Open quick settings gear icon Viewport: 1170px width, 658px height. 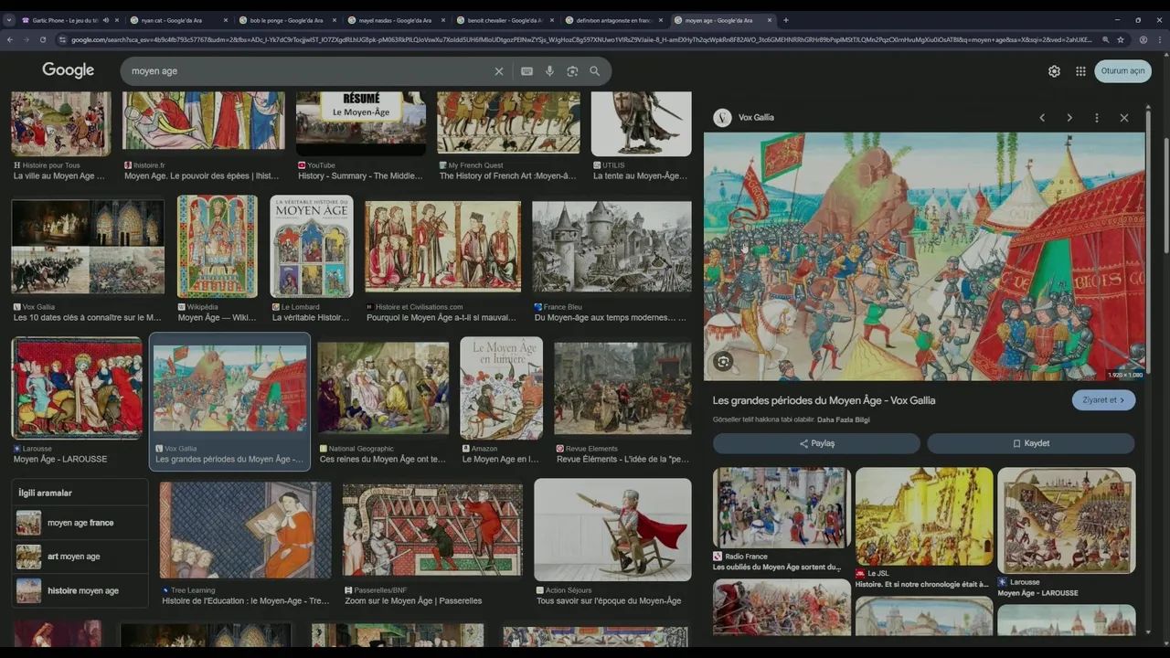click(1054, 71)
